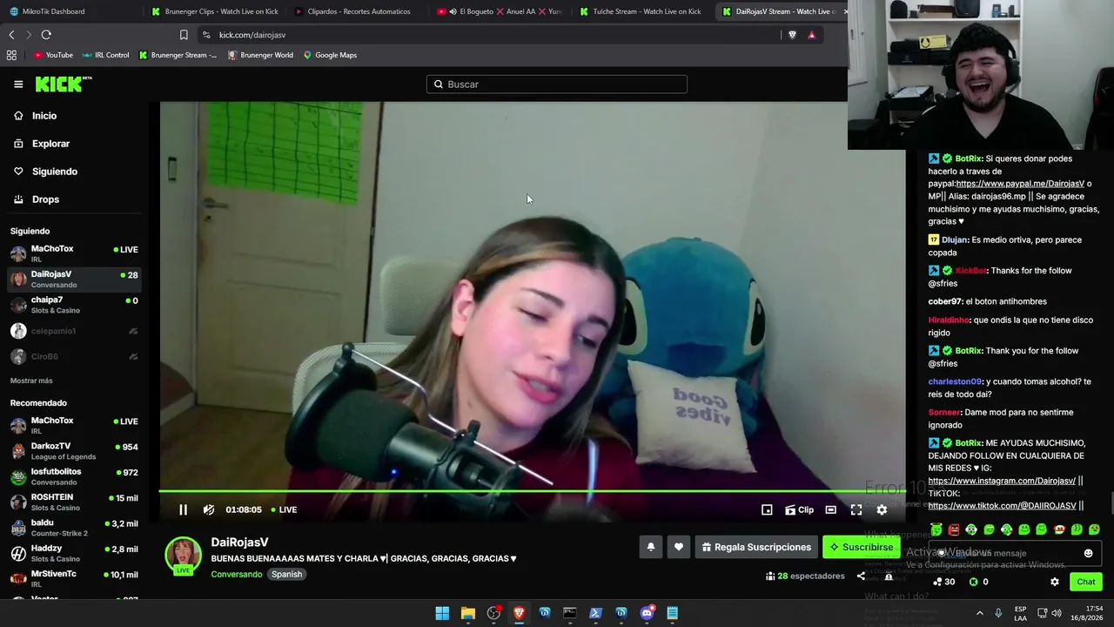Open the emoji picker in chat input
Image resolution: width=1114 pixels, height=627 pixels.
(1088, 553)
